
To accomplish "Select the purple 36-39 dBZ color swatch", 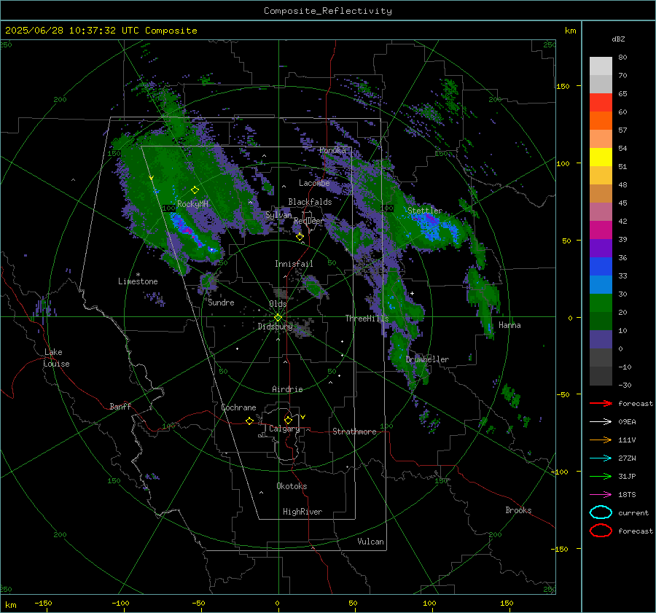I will click(x=601, y=249).
